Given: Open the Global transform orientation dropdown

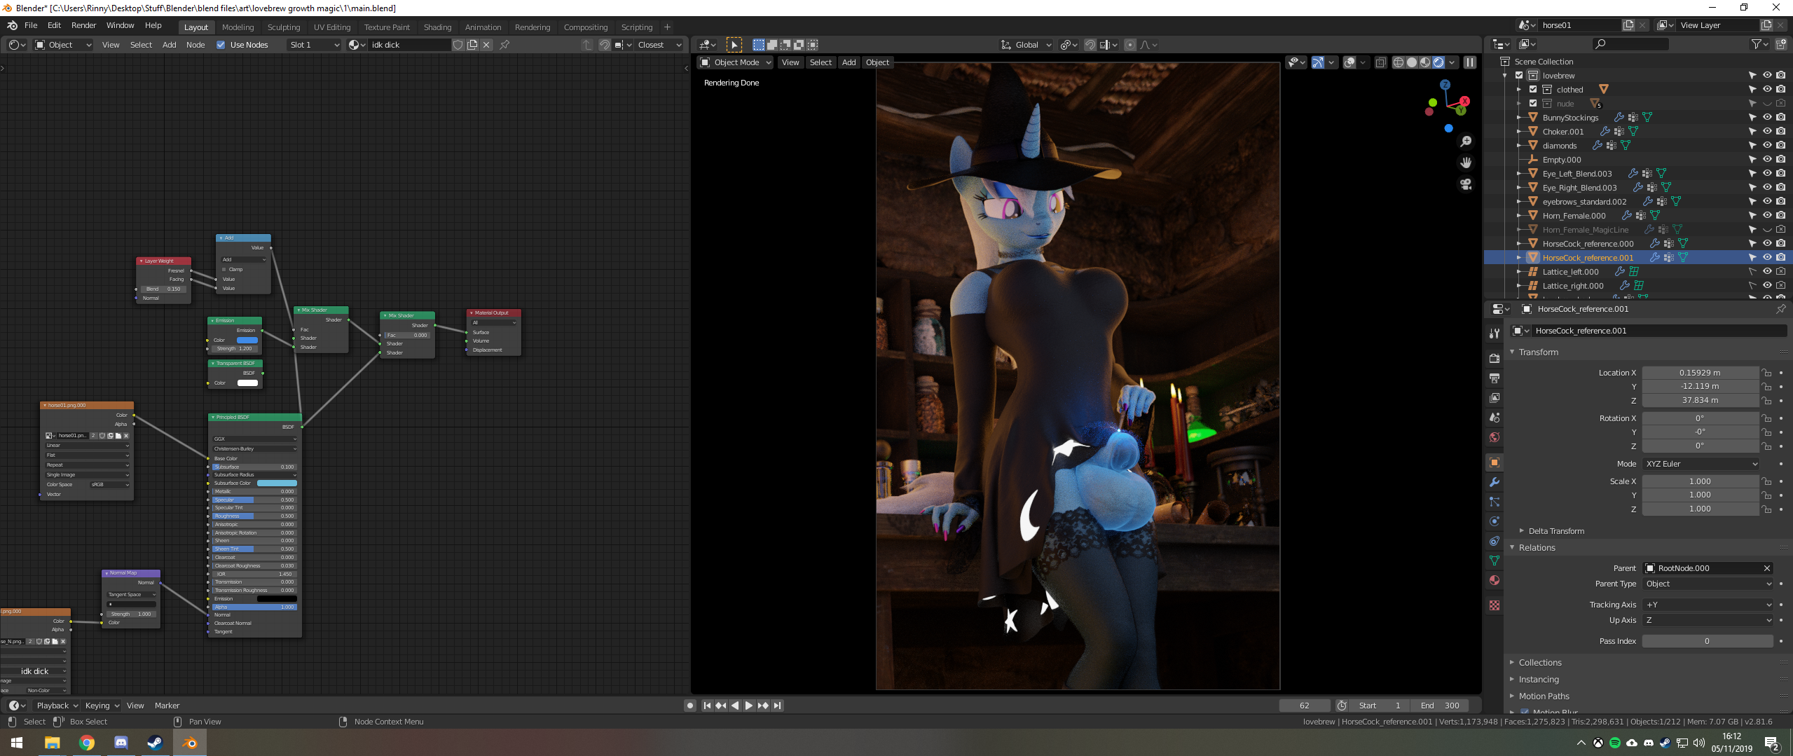Looking at the screenshot, I should (x=1026, y=45).
